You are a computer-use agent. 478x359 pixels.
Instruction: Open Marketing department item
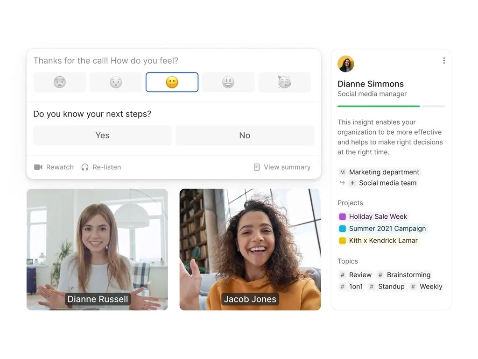pos(384,172)
